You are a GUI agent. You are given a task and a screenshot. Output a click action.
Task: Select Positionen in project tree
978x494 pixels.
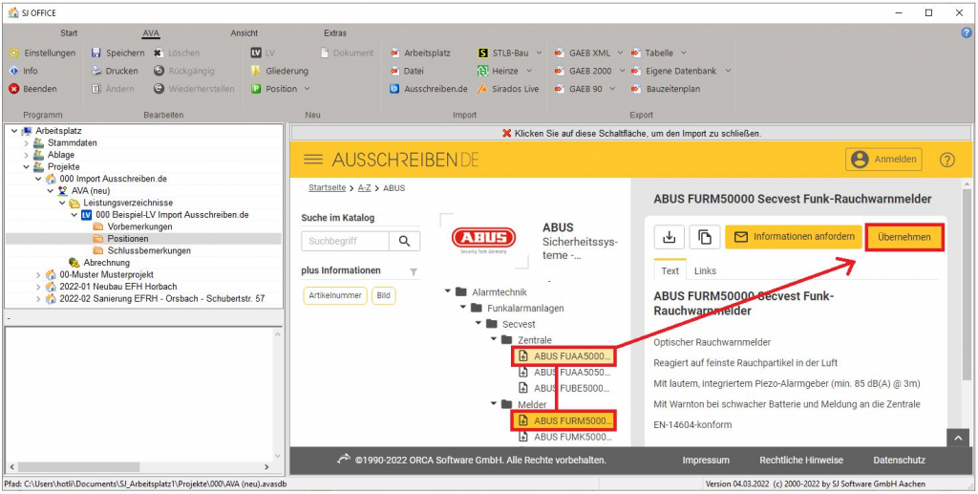(x=127, y=239)
